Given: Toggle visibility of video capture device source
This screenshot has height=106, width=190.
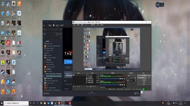Looking at the screenshot, I should (97, 79).
